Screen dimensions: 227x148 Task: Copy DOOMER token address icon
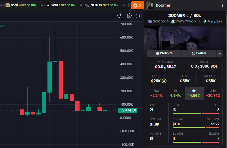pyautogui.click(x=187, y=16)
